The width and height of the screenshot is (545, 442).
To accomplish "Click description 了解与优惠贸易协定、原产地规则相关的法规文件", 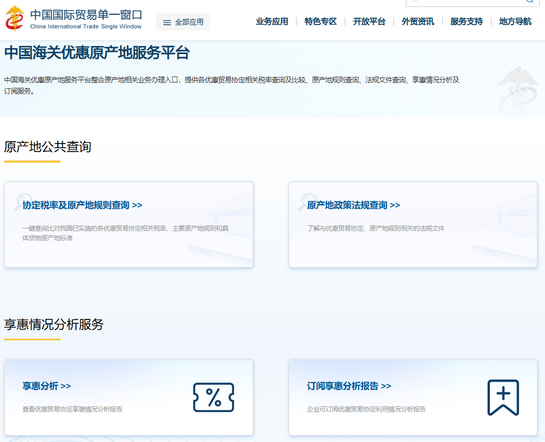I will click(x=376, y=228).
